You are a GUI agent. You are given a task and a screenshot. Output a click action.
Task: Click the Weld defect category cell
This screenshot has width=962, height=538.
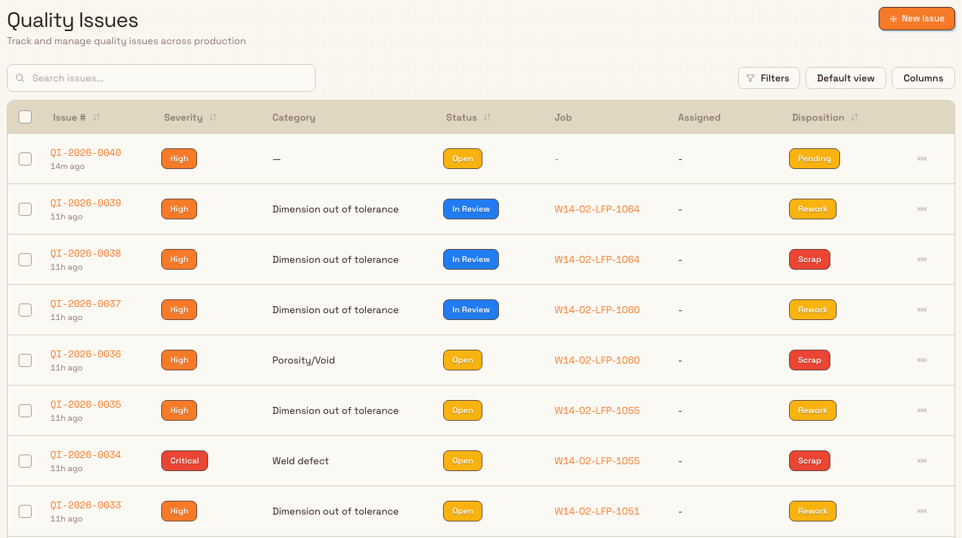pyautogui.click(x=300, y=461)
